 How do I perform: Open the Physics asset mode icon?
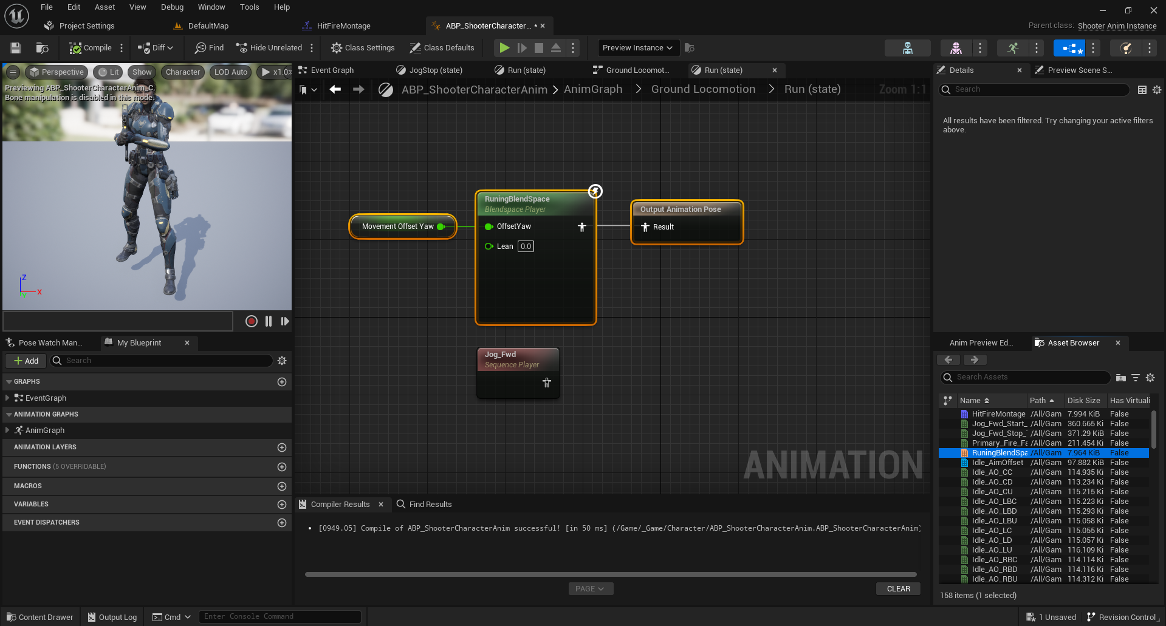(1126, 48)
